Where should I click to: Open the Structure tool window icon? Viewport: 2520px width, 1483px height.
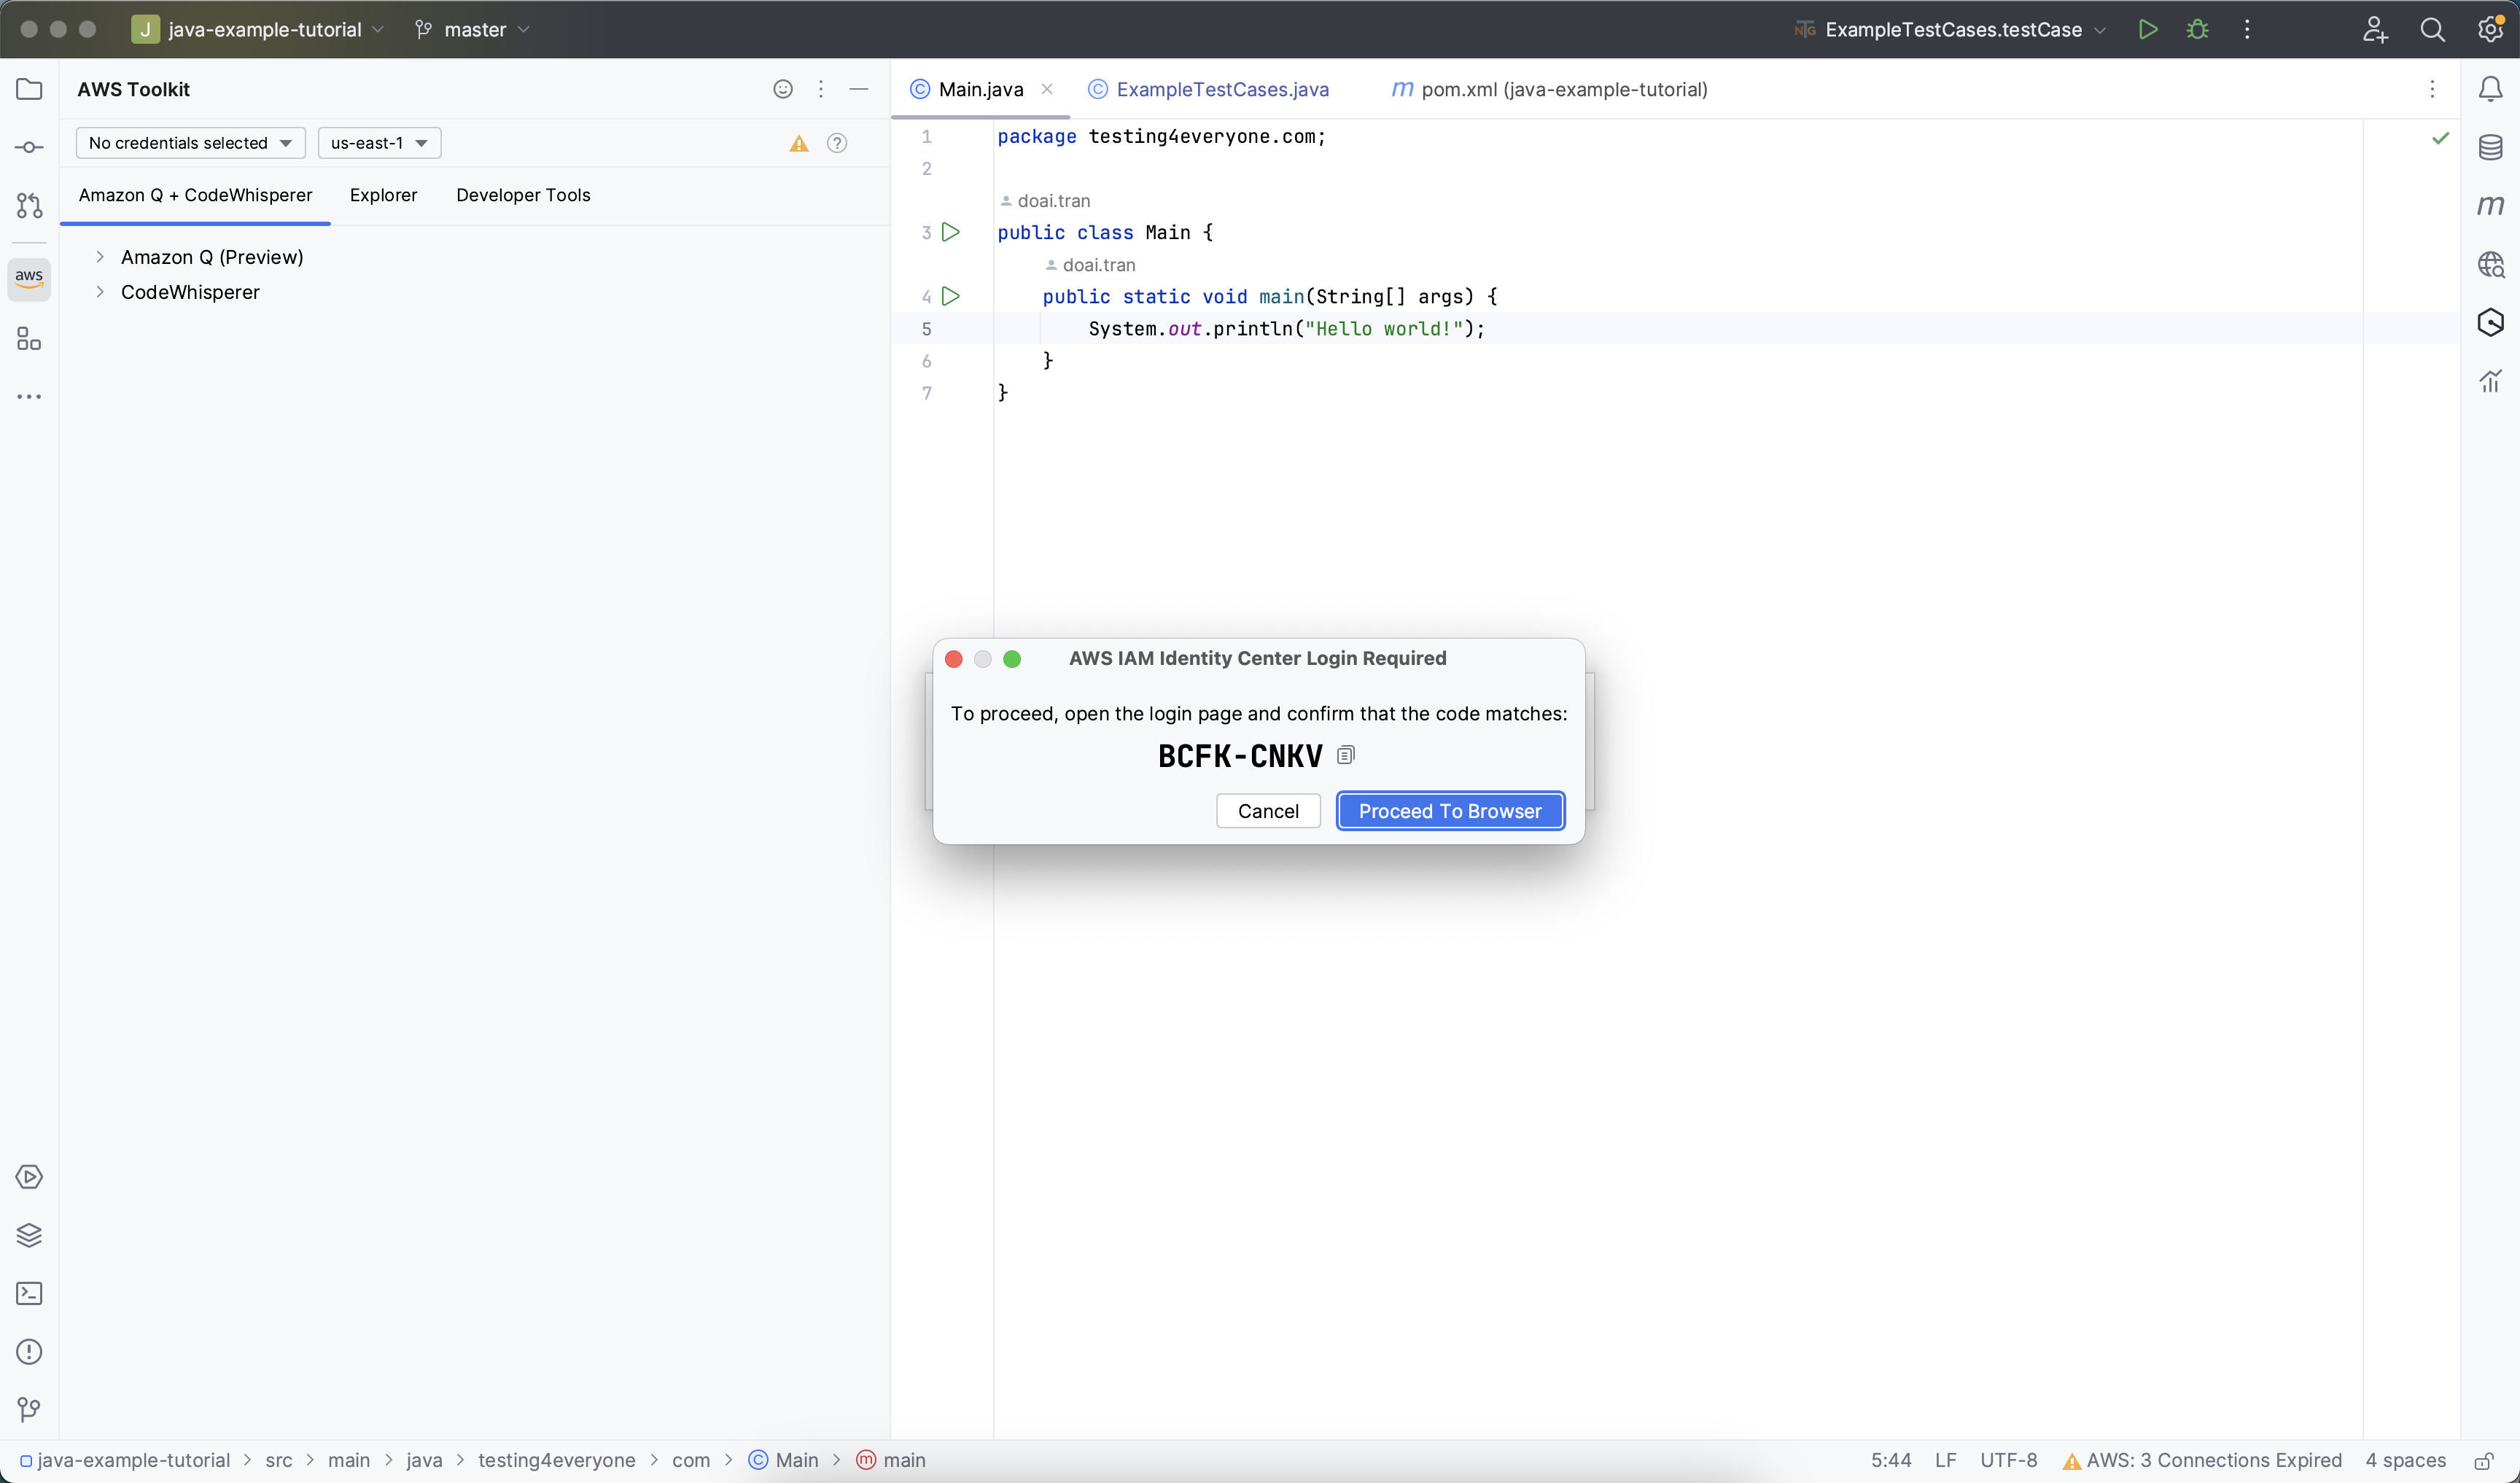pos(29,339)
